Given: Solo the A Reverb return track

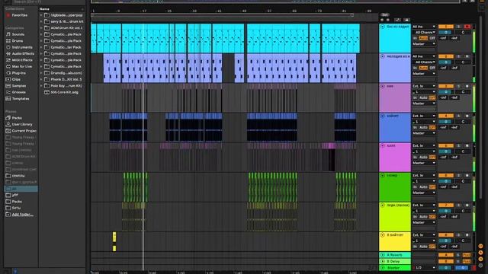Looking at the screenshot, I should click(x=458, y=255).
